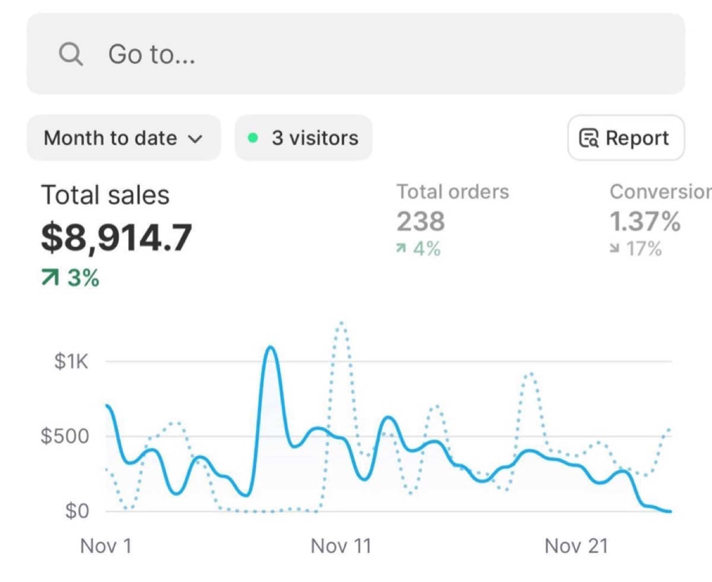This screenshot has height=582, width=712.
Task: Click the solid line's highest peak
Action: (x=271, y=347)
